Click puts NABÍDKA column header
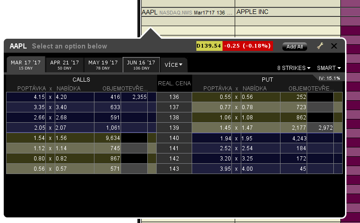Image resolution: width=360 pixels, height=223 pixels. coord(255,89)
